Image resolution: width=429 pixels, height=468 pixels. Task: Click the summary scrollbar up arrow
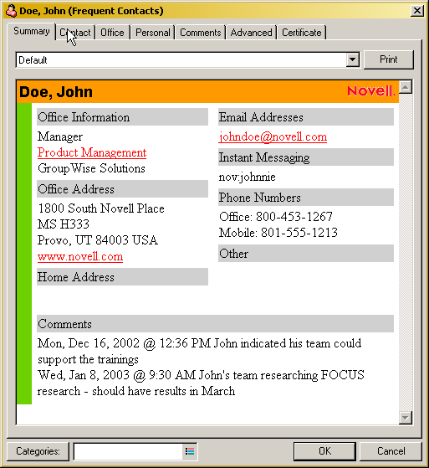(406, 87)
